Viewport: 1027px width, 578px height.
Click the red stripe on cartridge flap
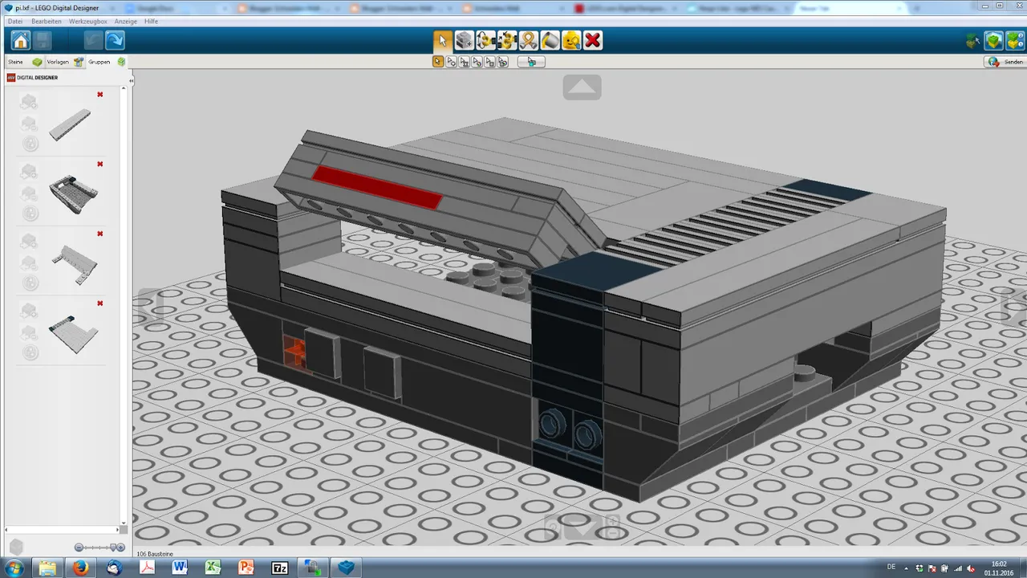pyautogui.click(x=377, y=188)
